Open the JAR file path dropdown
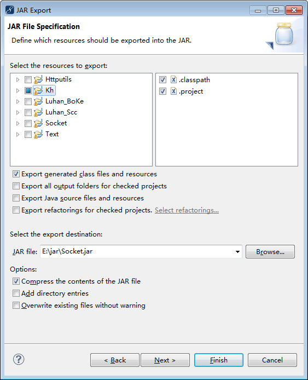Viewport: 308px width, 380px height. click(x=237, y=251)
